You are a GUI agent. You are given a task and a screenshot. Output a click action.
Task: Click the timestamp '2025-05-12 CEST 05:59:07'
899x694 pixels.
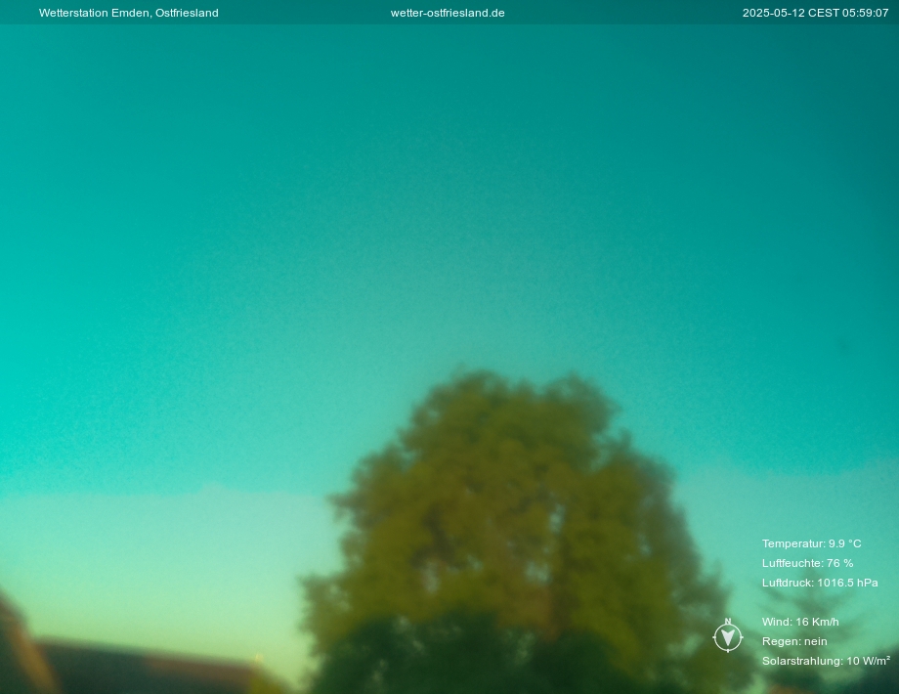click(815, 13)
